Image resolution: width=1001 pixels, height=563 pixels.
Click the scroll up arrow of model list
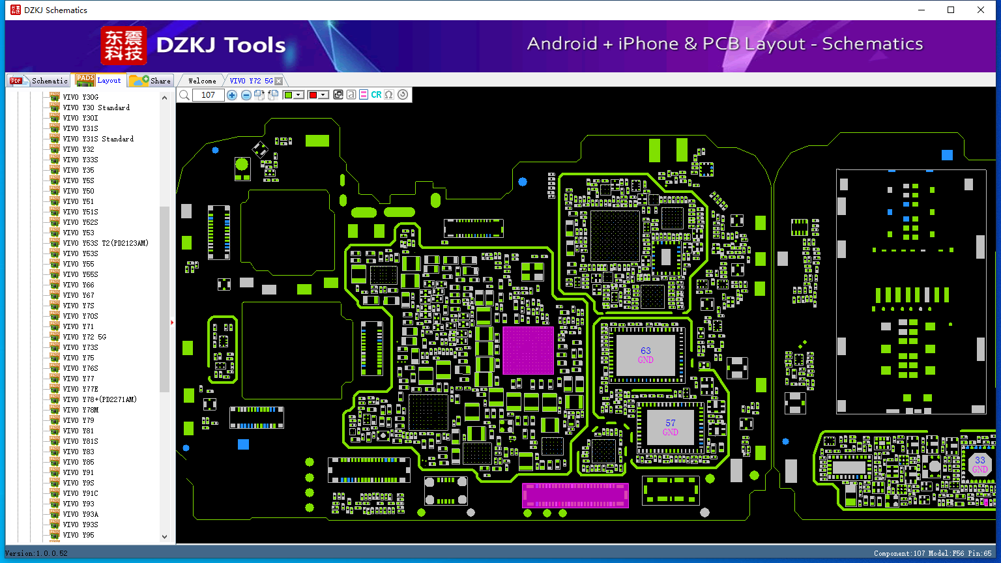(164, 98)
